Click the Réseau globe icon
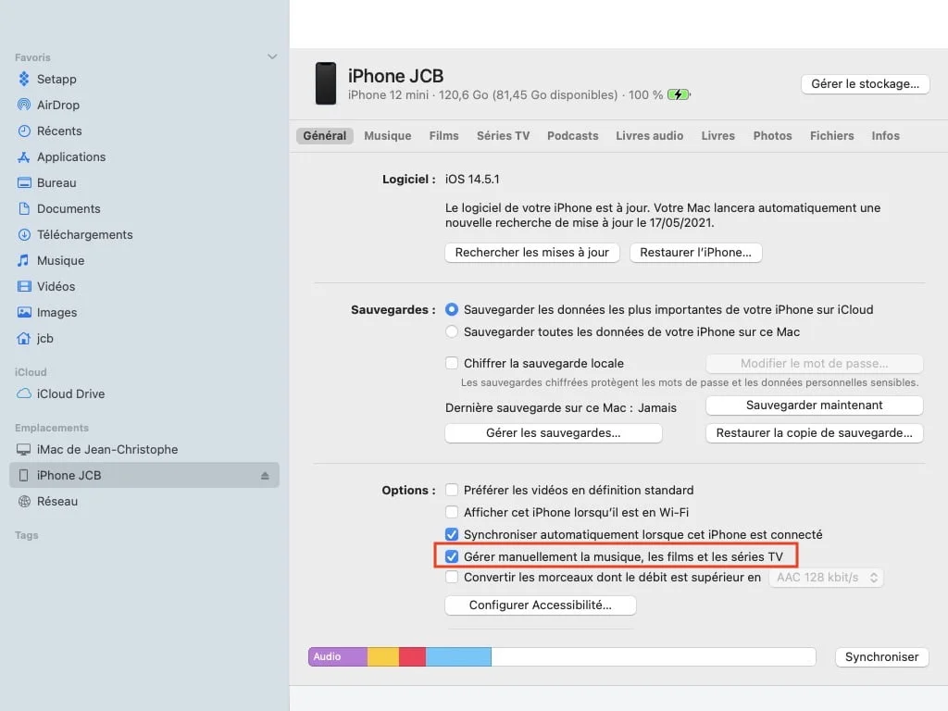The image size is (948, 711). (23, 502)
